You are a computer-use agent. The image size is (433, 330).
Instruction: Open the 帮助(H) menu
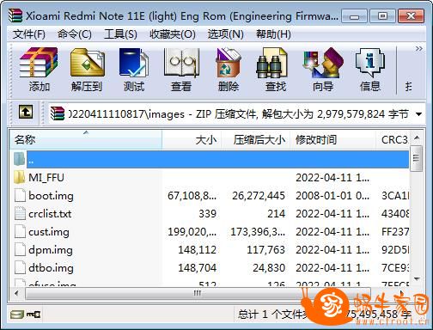pos(273,34)
